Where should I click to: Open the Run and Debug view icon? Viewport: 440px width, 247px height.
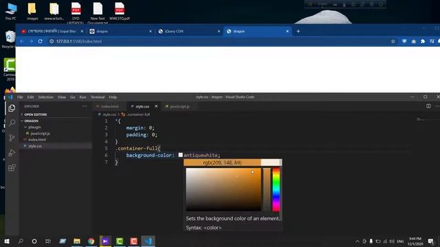(x=12, y=152)
